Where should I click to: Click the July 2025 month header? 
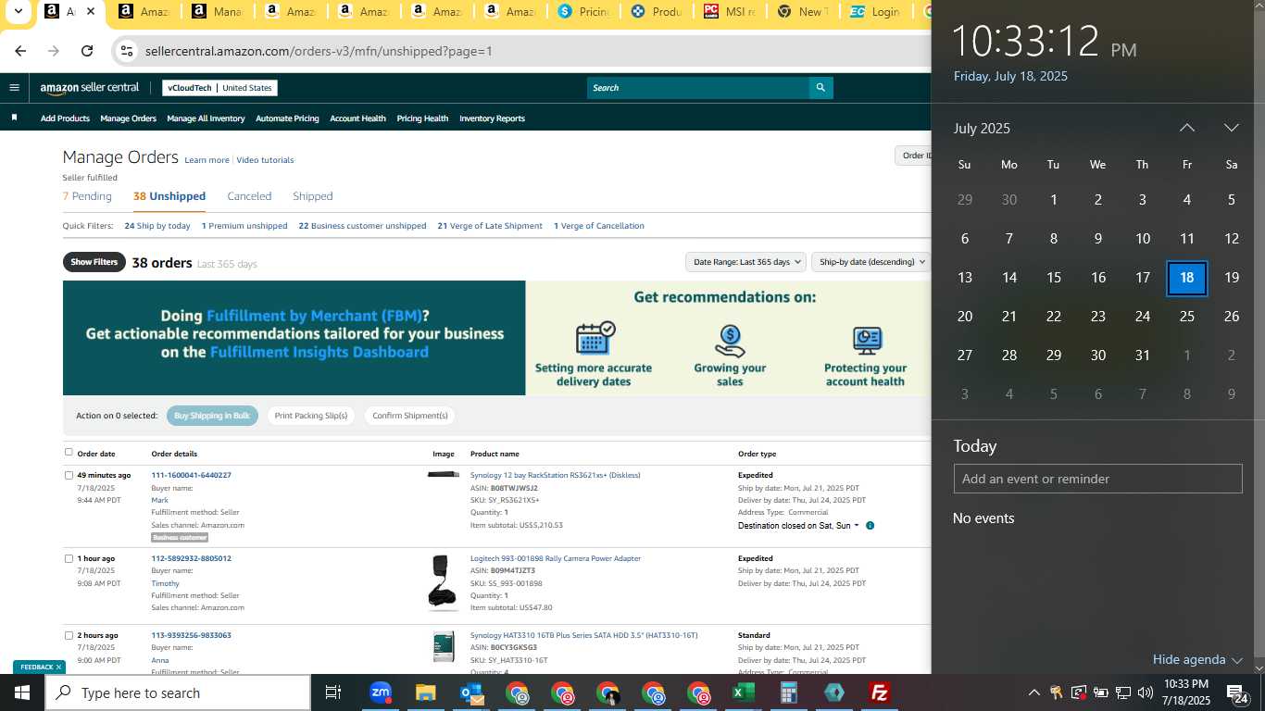[x=982, y=128]
